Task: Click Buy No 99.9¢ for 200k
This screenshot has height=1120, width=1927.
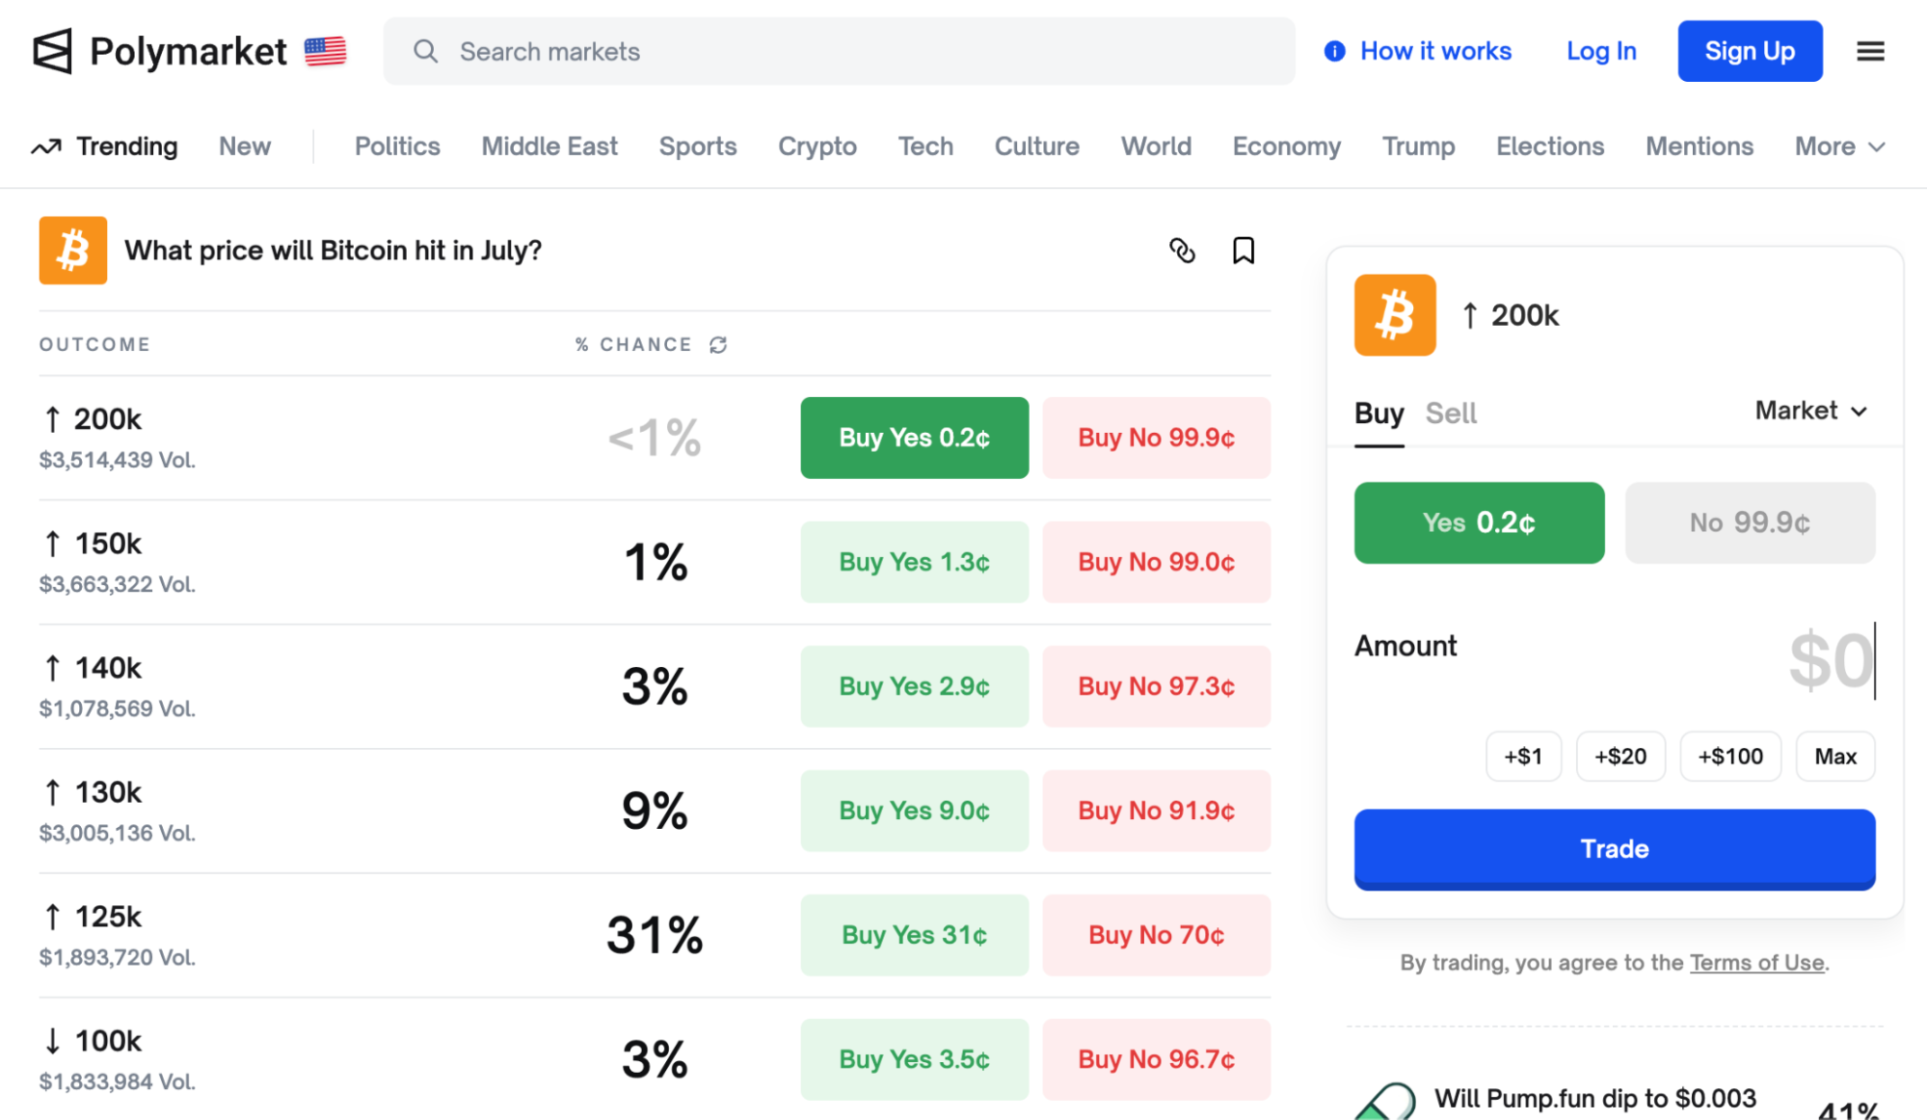Action: coord(1156,438)
